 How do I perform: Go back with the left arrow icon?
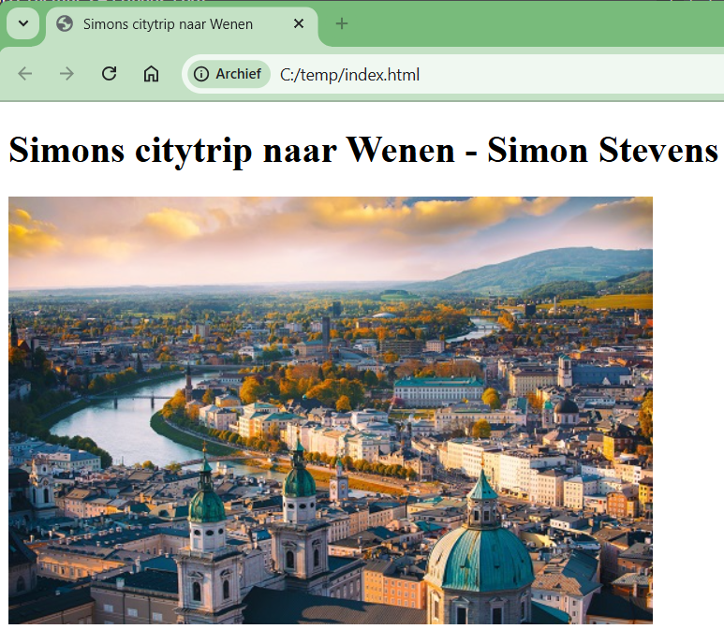tap(25, 74)
